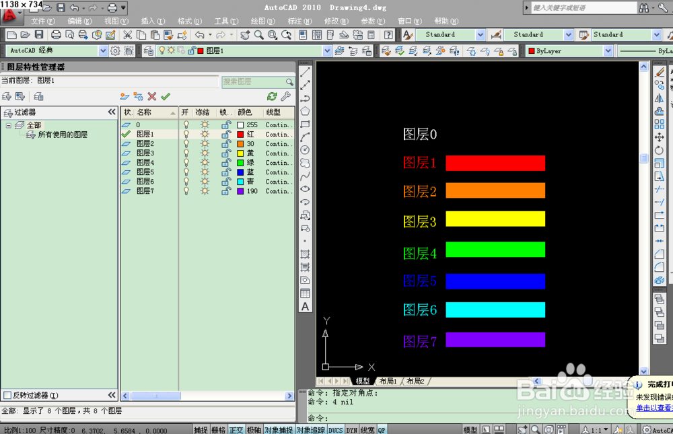Click the New Layer icon
673x434 pixels.
[125, 97]
